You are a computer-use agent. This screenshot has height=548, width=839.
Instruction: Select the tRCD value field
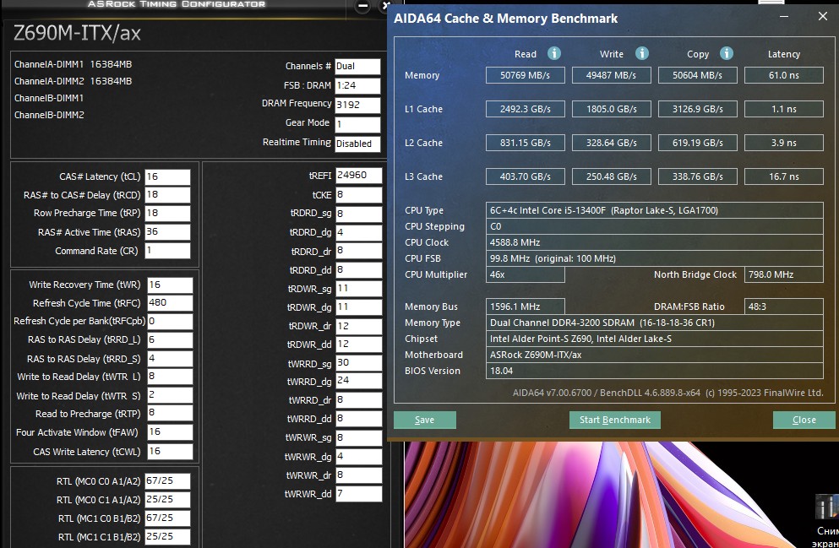pos(167,194)
